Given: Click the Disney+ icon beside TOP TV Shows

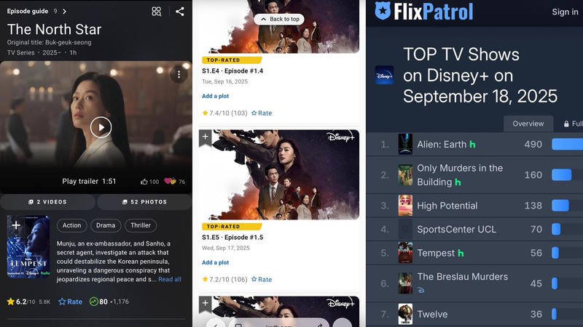Looking at the screenshot, I should (384, 75).
